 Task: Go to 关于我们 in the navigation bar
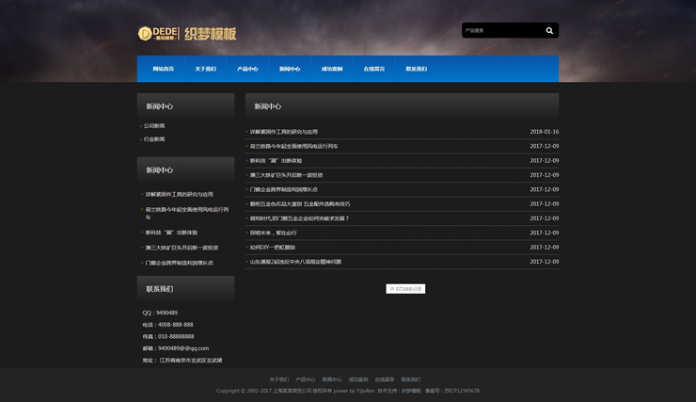205,69
